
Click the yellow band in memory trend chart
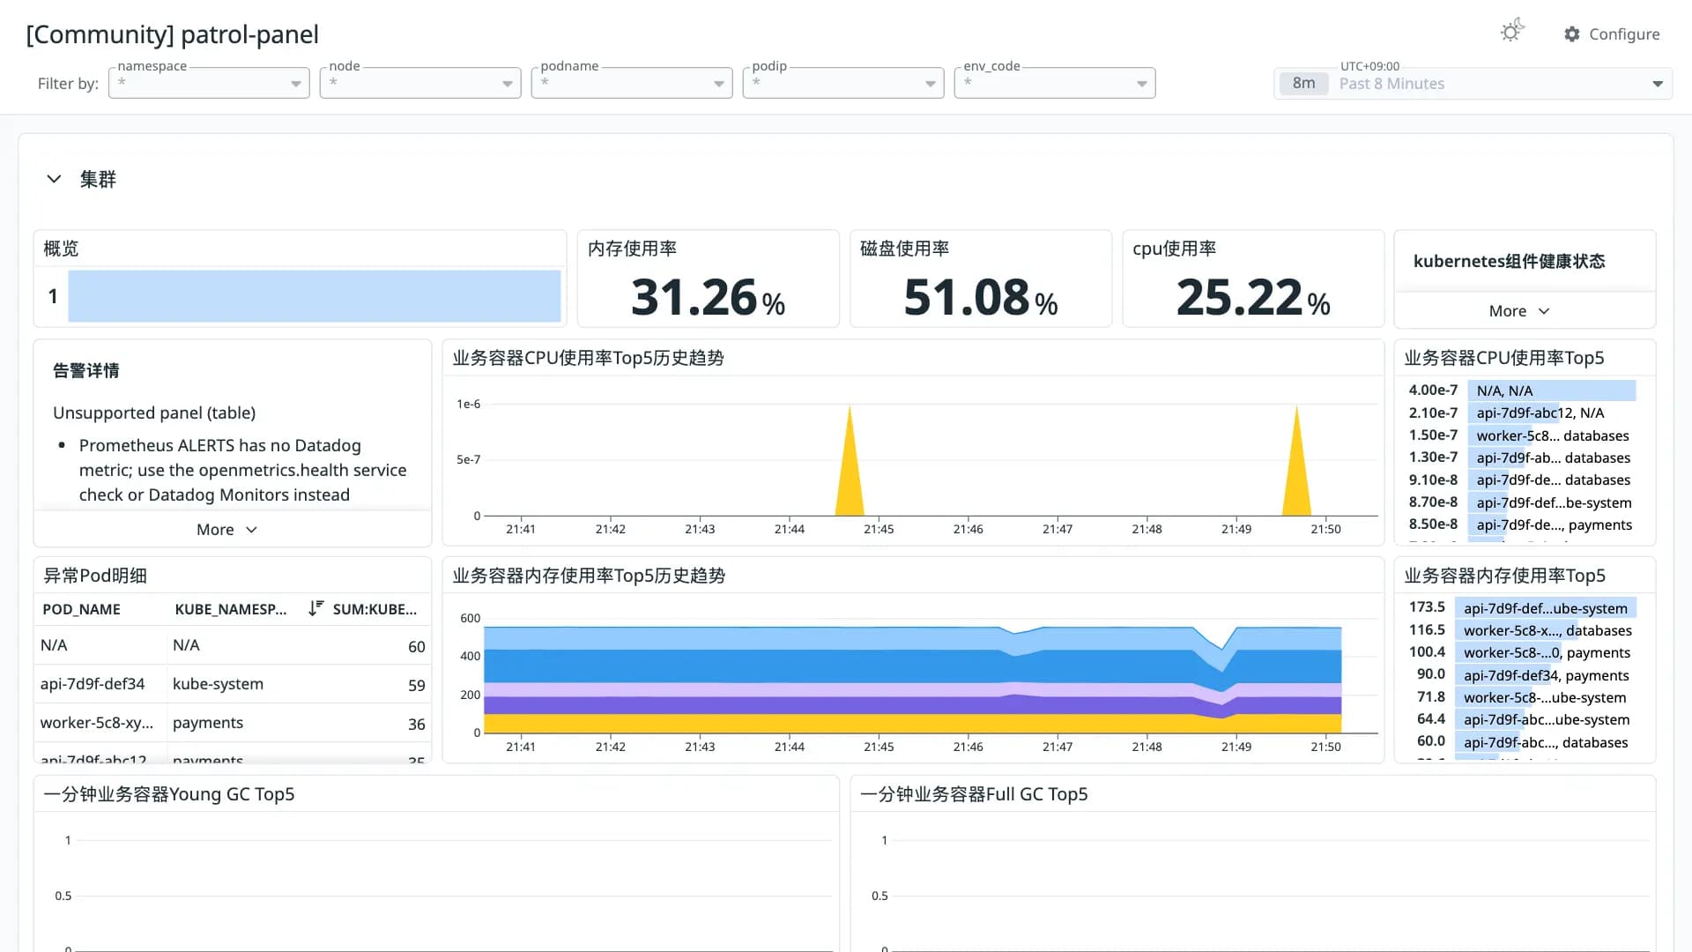[x=912, y=723]
